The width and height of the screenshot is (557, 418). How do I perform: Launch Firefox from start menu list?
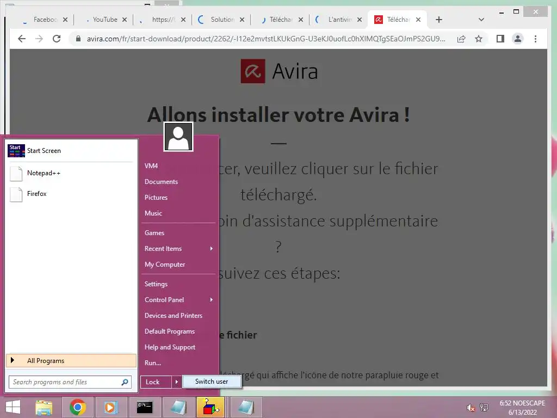click(x=71, y=194)
